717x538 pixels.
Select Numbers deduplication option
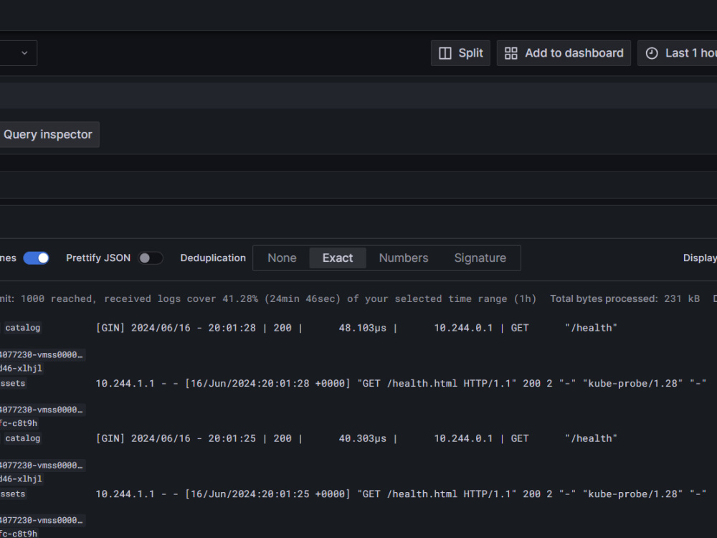[403, 258]
